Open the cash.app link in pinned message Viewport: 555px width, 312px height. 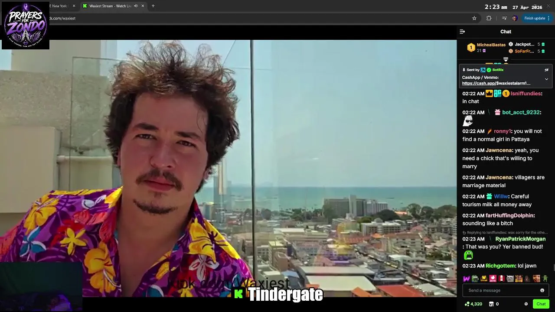(x=496, y=83)
